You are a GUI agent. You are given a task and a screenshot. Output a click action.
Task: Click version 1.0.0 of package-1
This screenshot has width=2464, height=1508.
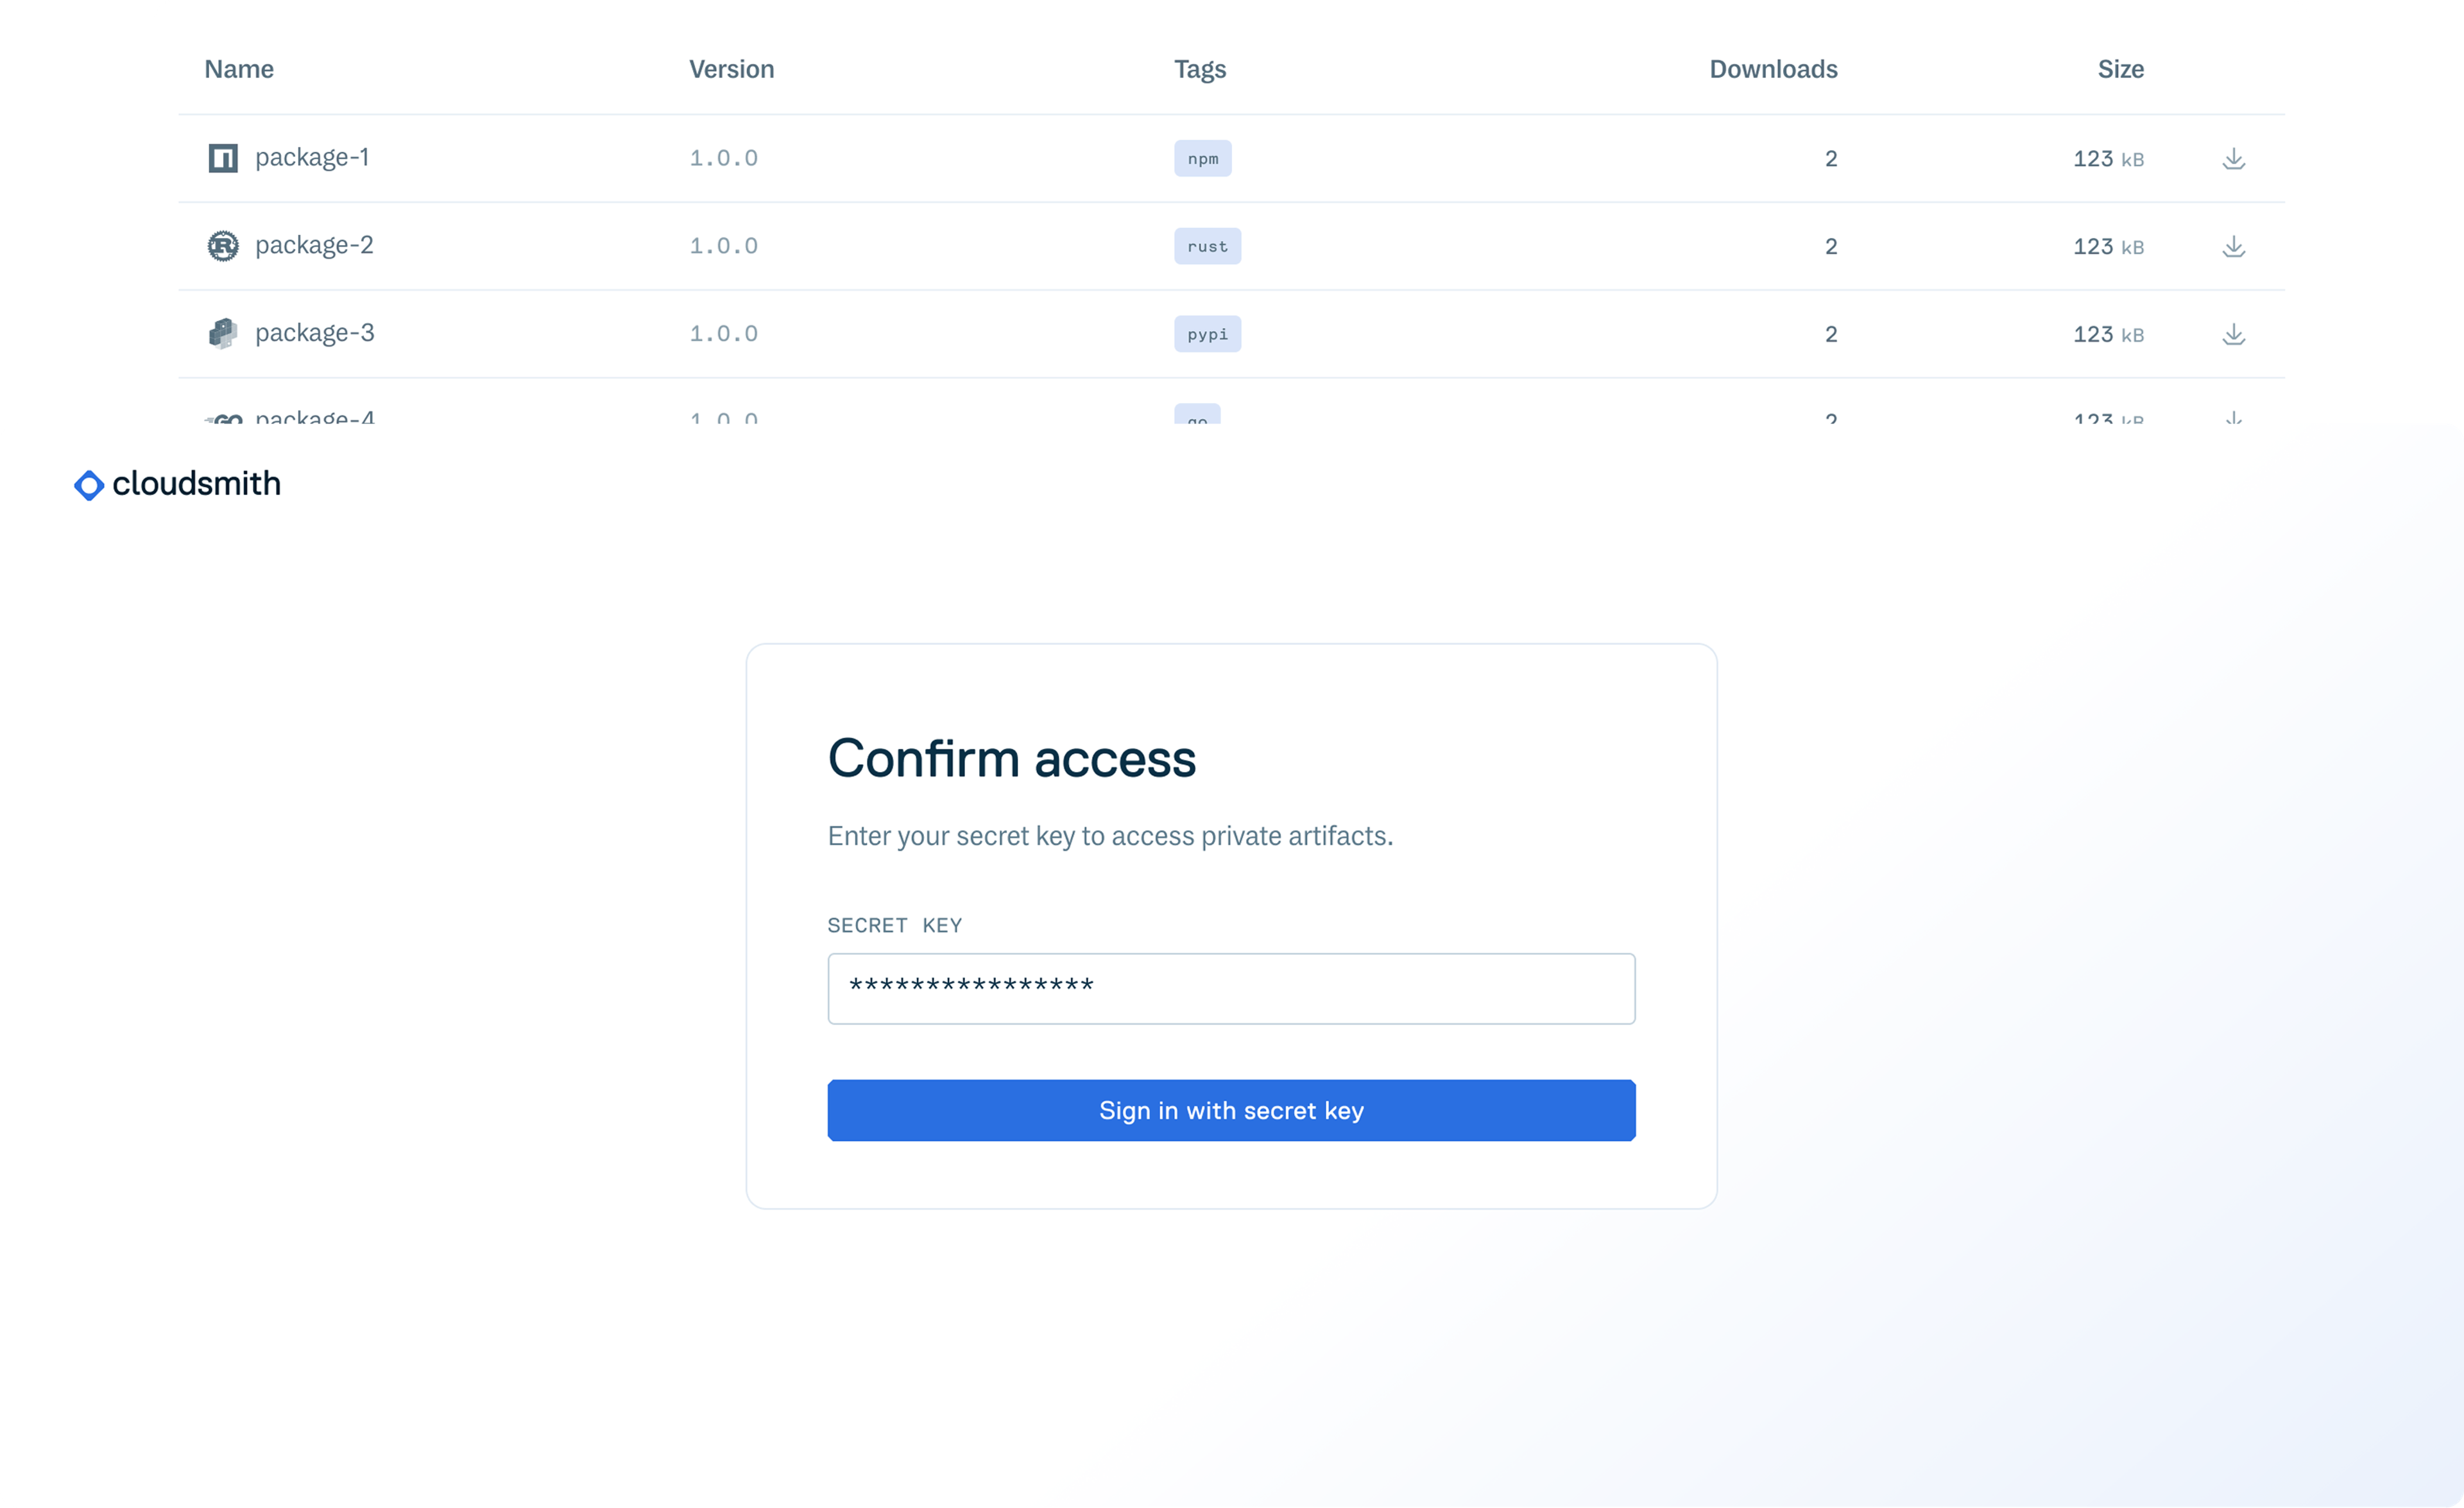tap(723, 158)
